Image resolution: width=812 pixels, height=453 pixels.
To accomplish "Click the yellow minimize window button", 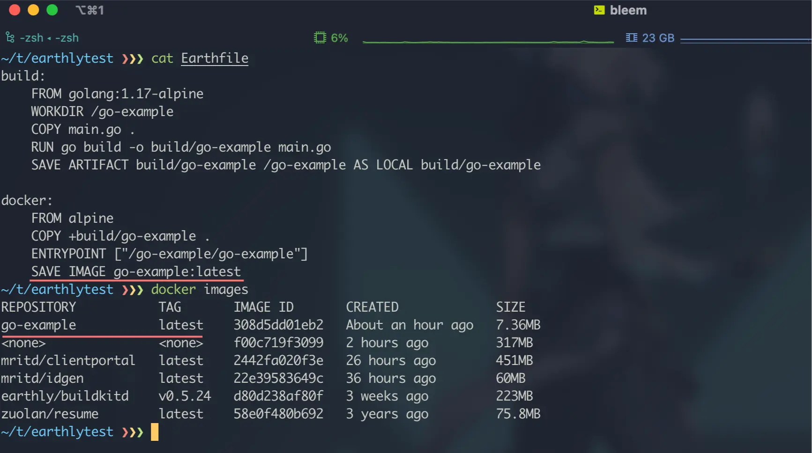I will pyautogui.click(x=33, y=10).
